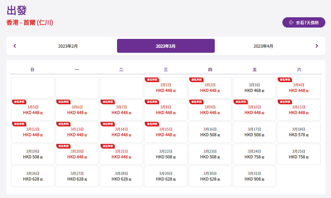Image resolution: width=331 pixels, height=198 pixels.
Task: Select the 2023年3月 month tab
Action: point(166,46)
